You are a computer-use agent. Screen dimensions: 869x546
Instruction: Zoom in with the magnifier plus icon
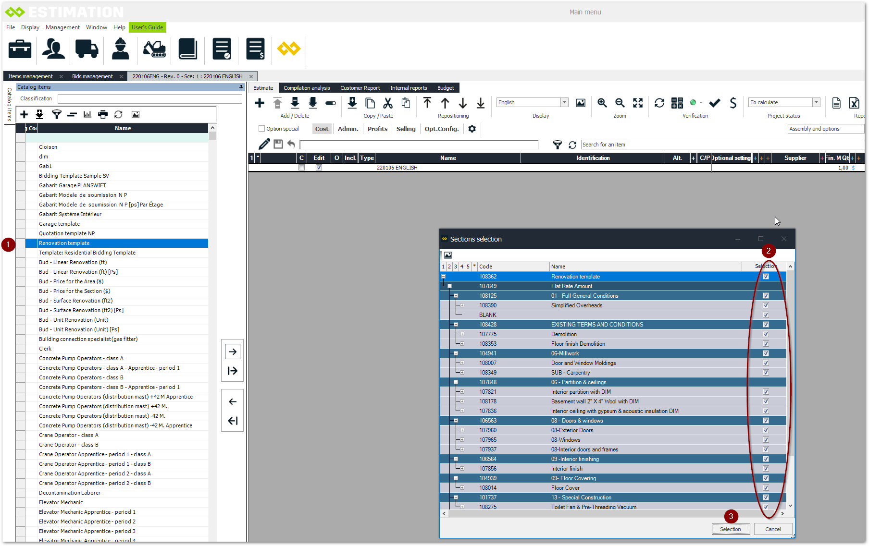(x=602, y=103)
